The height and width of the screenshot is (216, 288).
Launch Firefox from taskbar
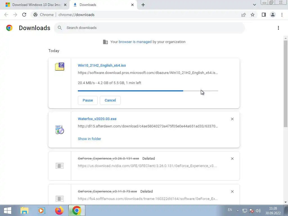click(x=59, y=210)
